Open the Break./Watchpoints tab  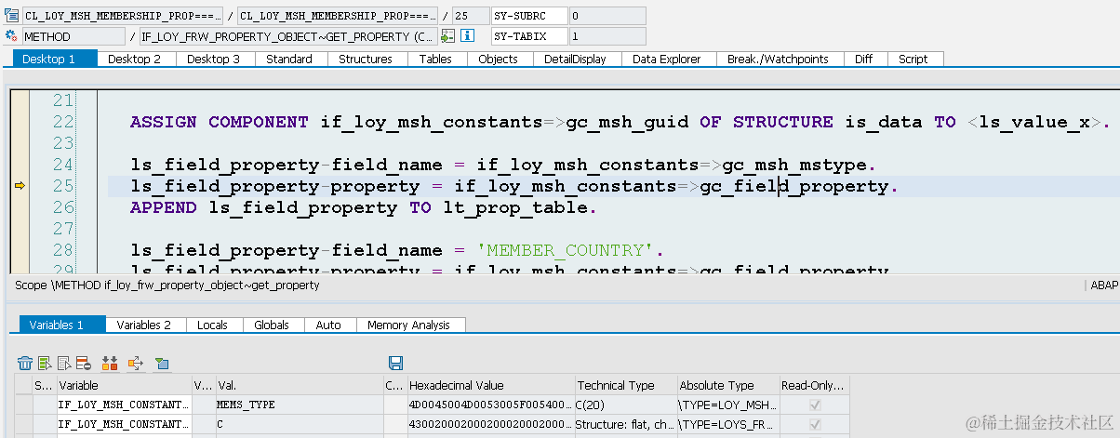[778, 59]
